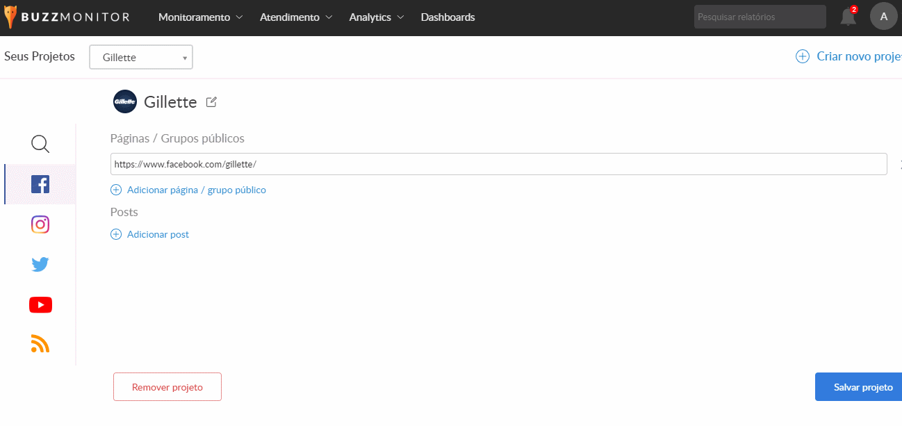
Task: Select the RSS feed icon
Action: pos(40,344)
